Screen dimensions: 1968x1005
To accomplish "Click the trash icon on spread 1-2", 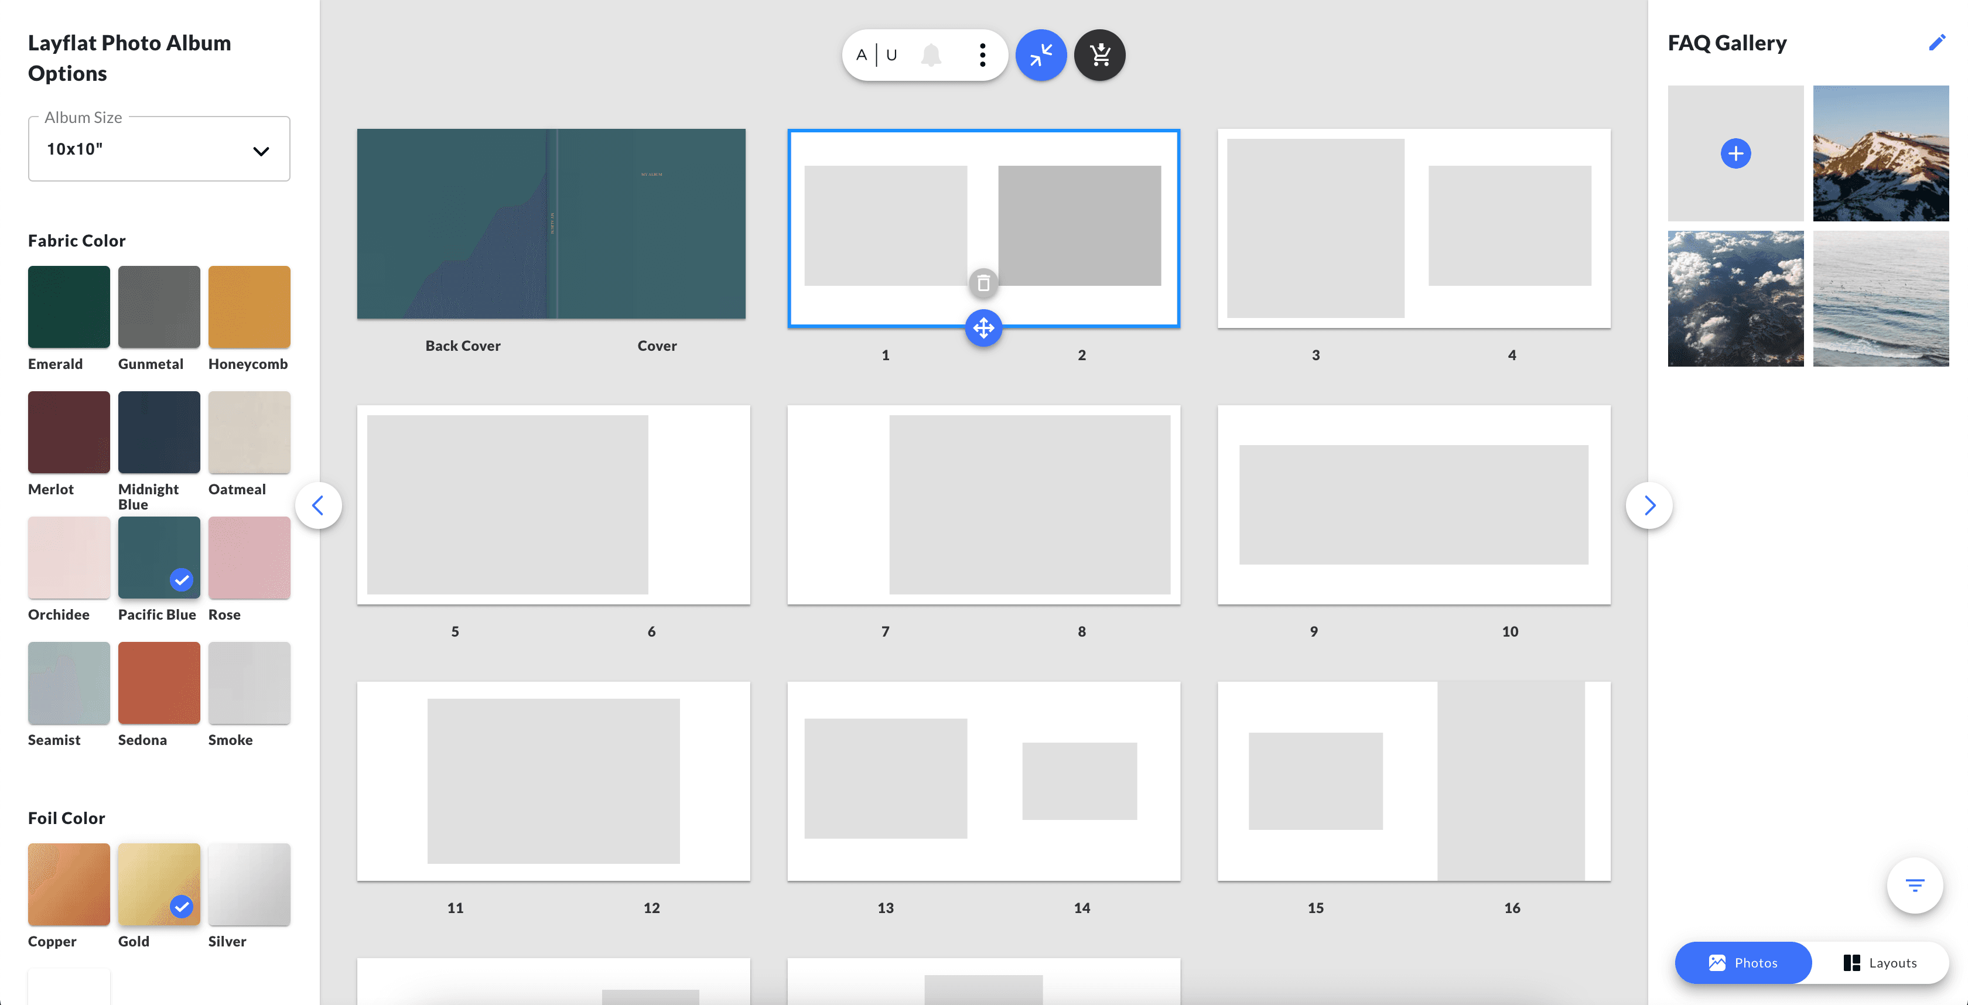I will click(x=983, y=283).
